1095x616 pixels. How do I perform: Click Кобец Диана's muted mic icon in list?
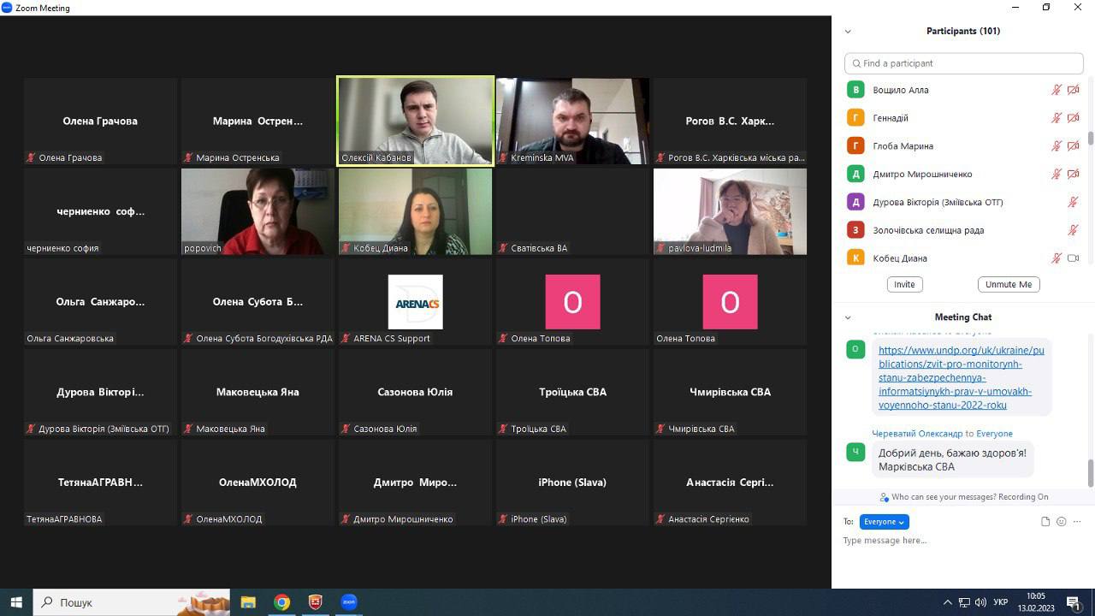point(1057,258)
